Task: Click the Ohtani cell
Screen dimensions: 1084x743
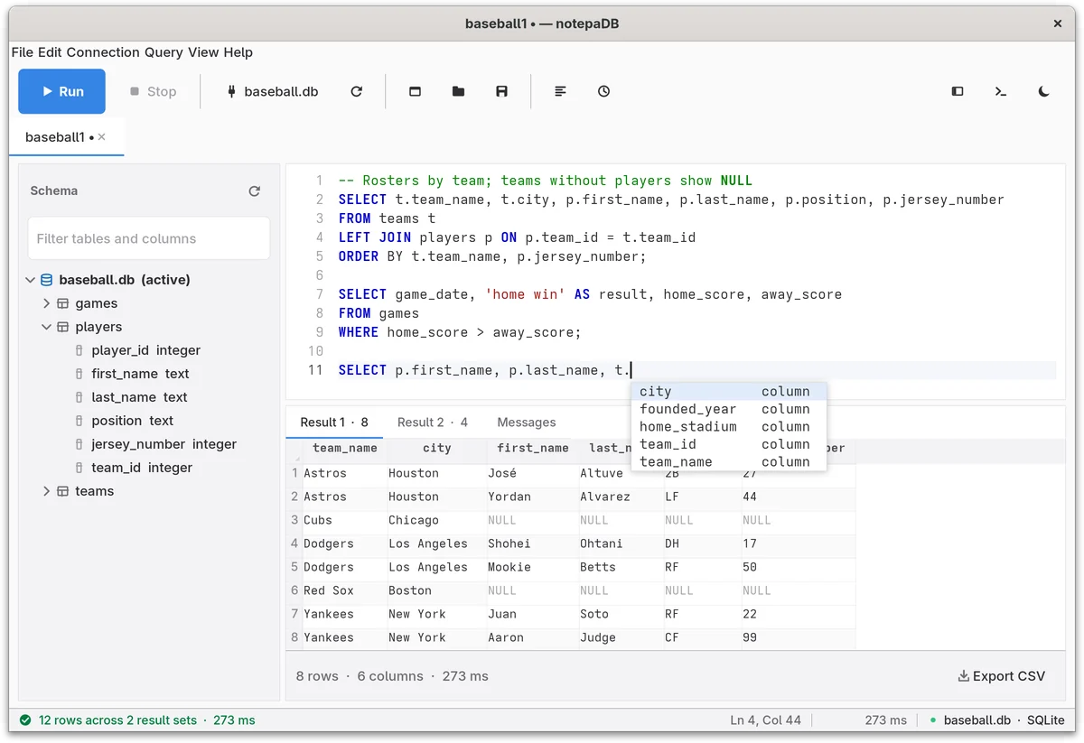Action: pos(621,543)
